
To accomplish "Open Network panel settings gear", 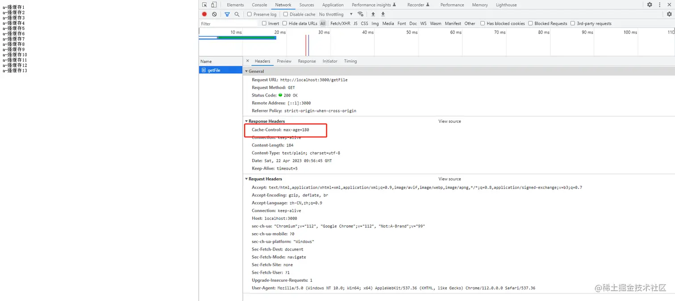I will pos(669,14).
